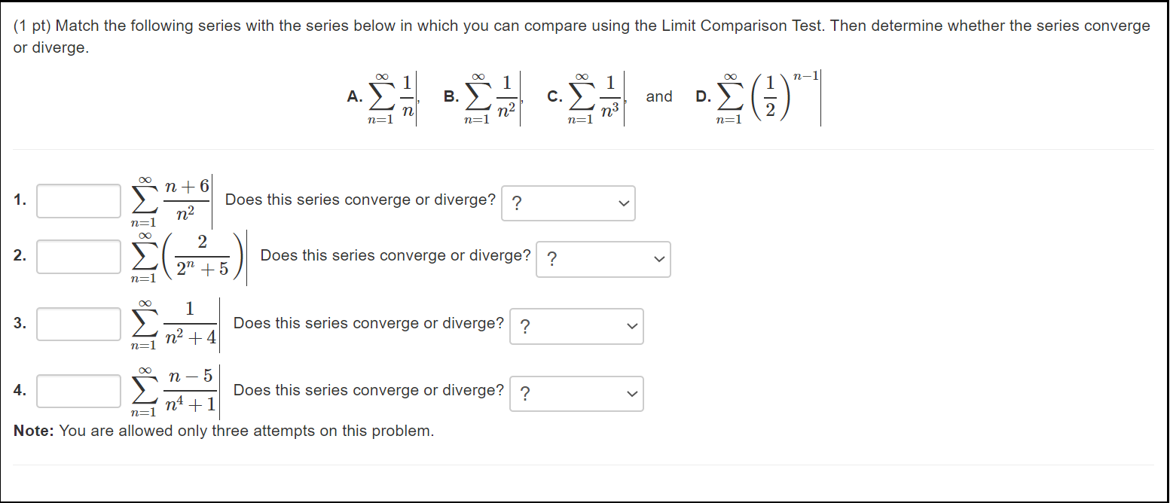Select comparison series B, sum of 1/n²

(x=482, y=97)
